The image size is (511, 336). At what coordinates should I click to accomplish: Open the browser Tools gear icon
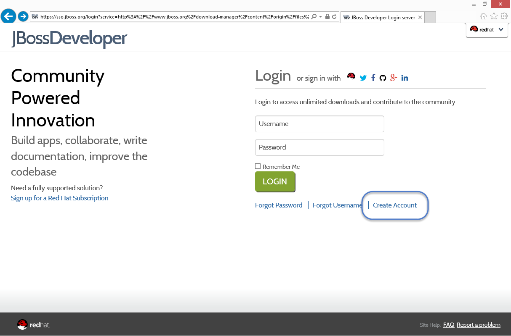pos(504,16)
